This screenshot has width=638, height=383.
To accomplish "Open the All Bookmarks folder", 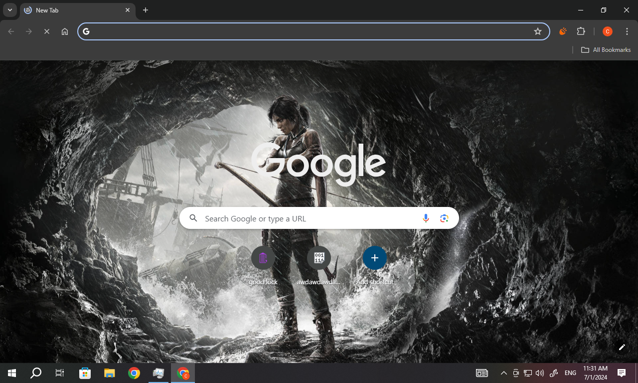I will (x=606, y=50).
